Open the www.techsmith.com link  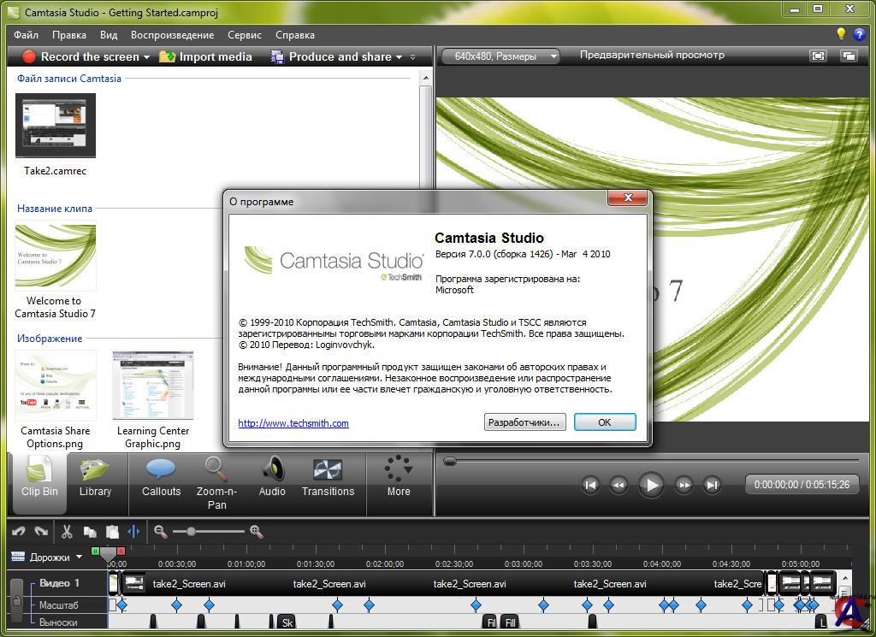click(293, 423)
